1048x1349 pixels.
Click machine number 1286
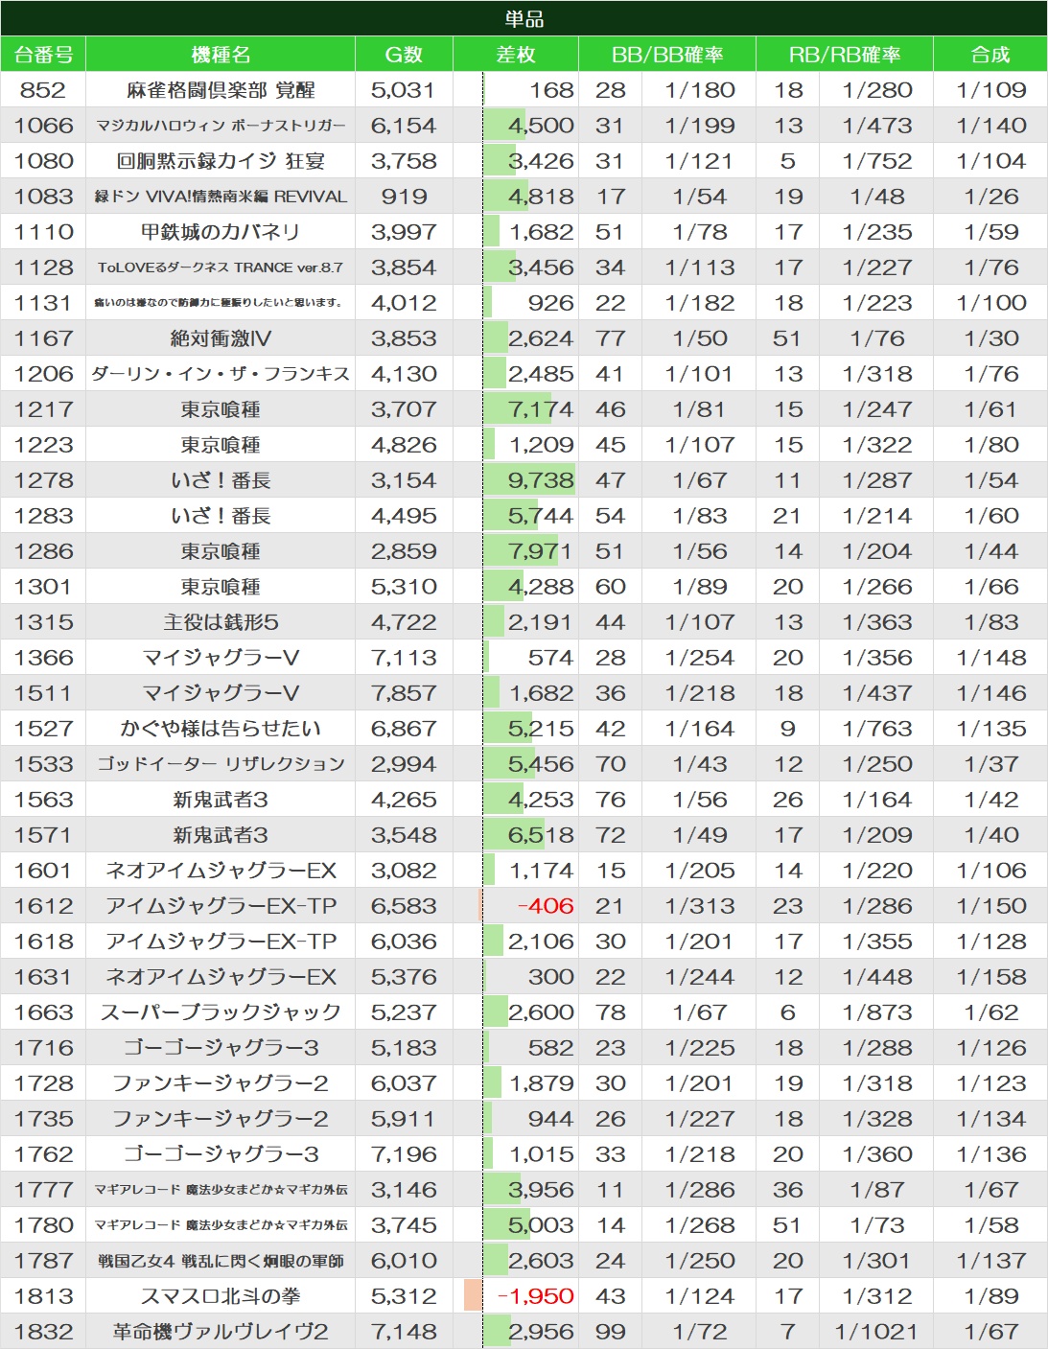43,551
